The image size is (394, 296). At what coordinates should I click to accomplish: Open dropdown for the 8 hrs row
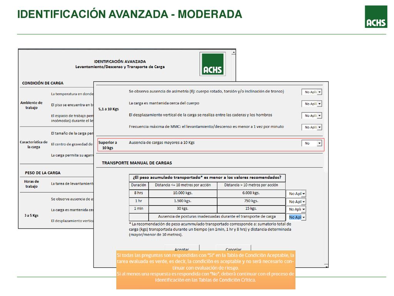click(x=296, y=193)
